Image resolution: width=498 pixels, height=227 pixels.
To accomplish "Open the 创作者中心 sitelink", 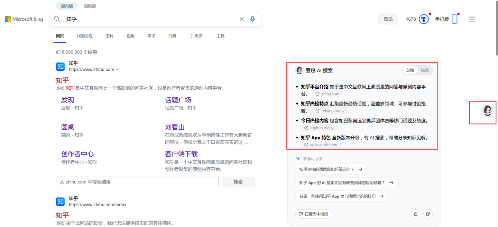I will (77, 154).
